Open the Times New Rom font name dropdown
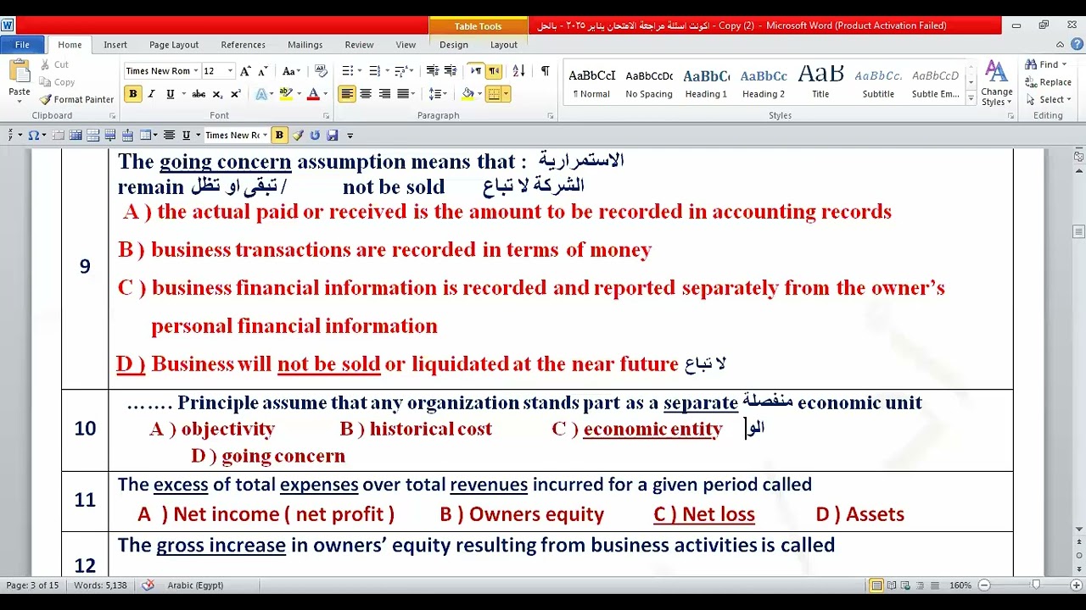This screenshot has width=1086, height=610. coord(196,71)
